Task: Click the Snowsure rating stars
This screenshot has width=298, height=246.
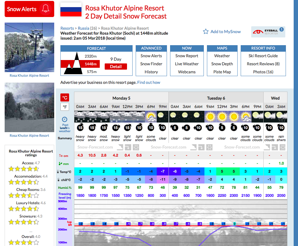Action: [x=24, y=222]
